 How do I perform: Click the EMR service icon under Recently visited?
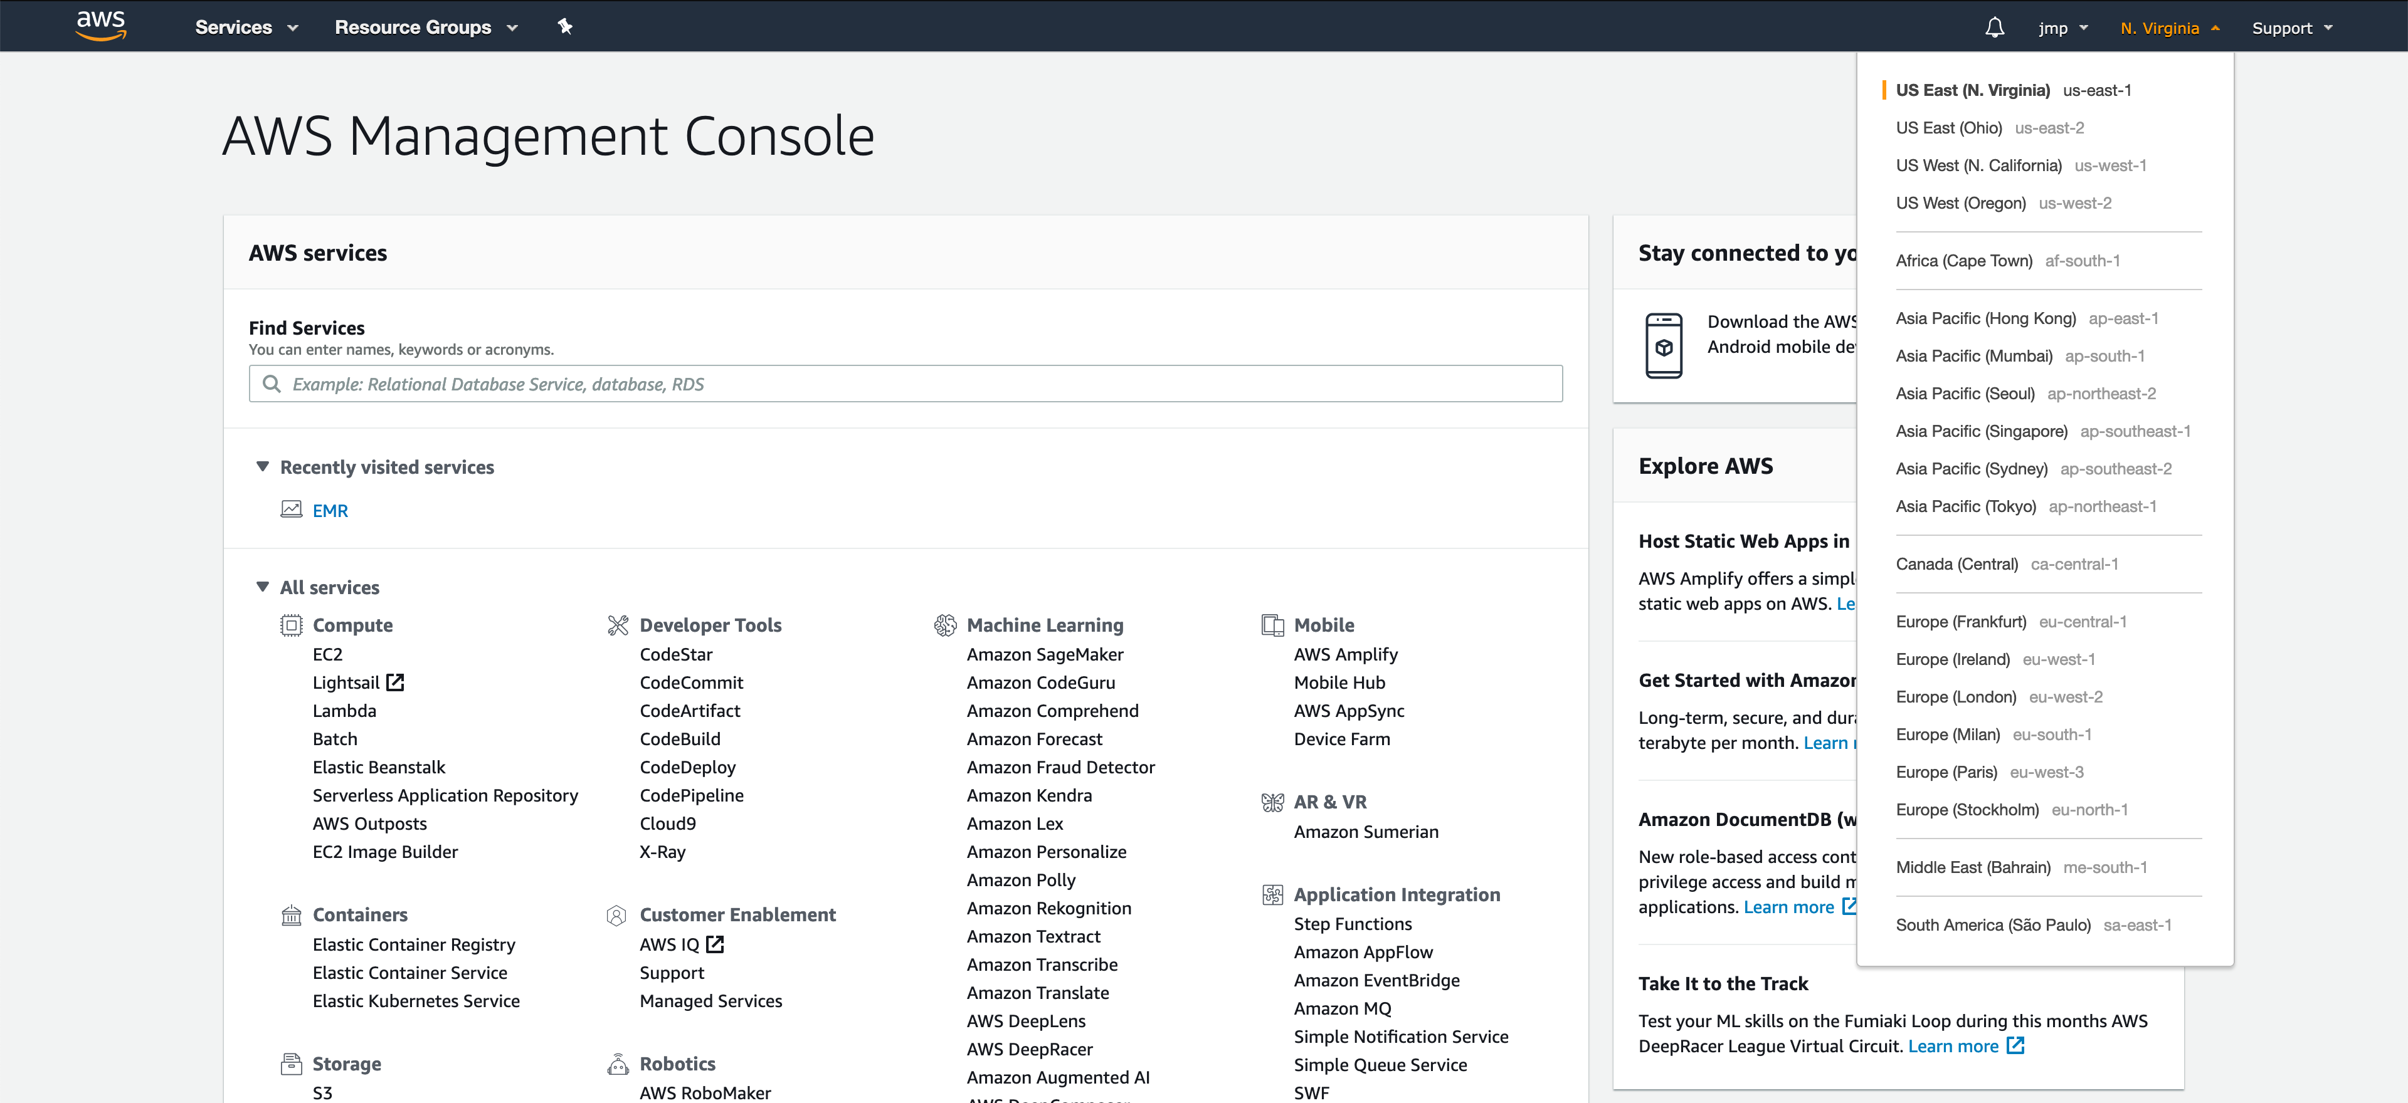tap(292, 510)
